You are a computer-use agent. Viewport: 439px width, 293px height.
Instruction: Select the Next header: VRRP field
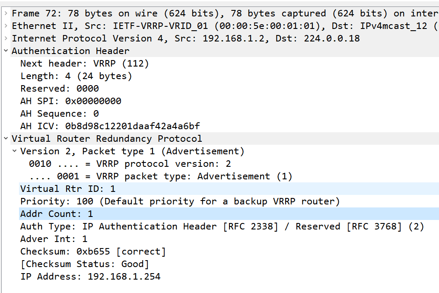[x=84, y=64]
